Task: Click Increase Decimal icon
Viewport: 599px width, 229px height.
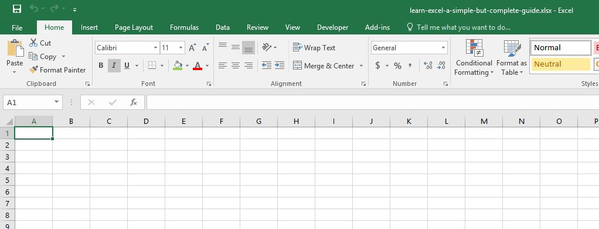Action: tap(428, 65)
